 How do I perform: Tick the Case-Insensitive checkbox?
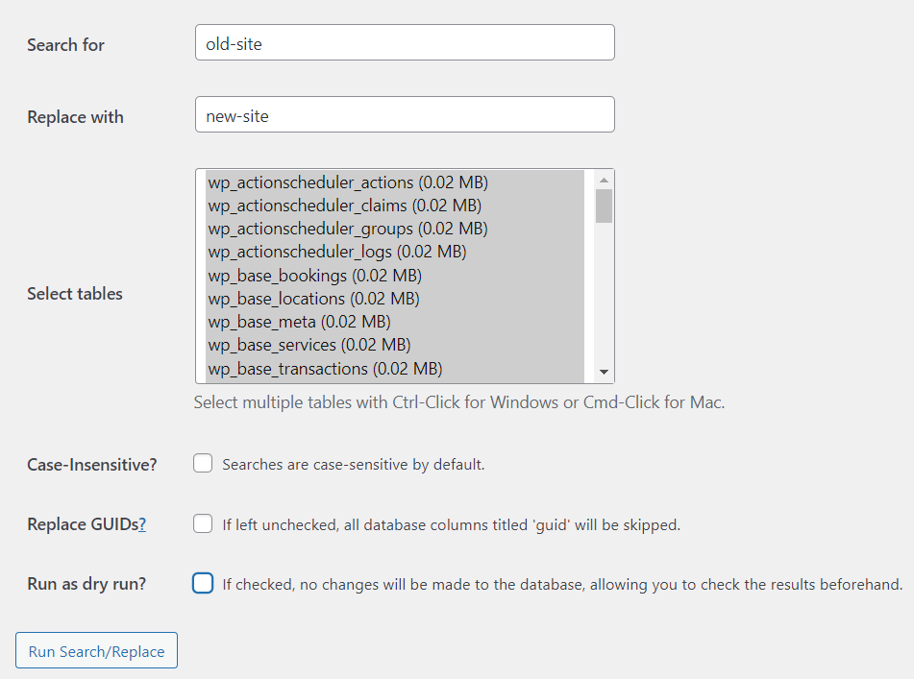[x=203, y=464]
